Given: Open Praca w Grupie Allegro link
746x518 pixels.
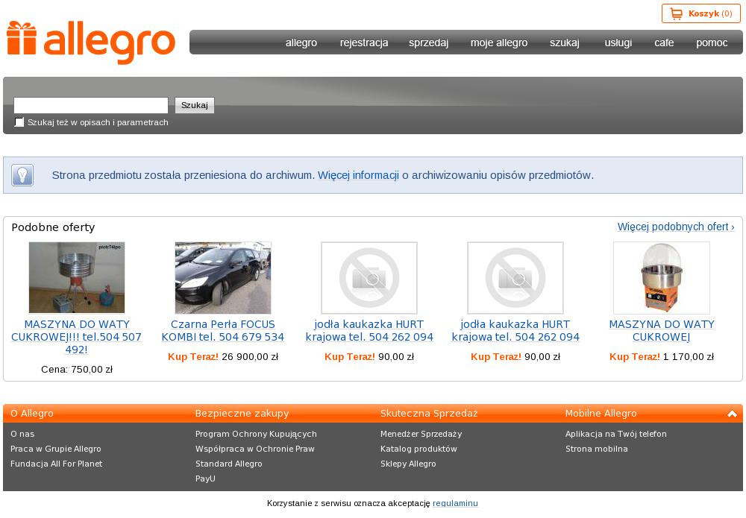Looking at the screenshot, I should (x=56, y=449).
